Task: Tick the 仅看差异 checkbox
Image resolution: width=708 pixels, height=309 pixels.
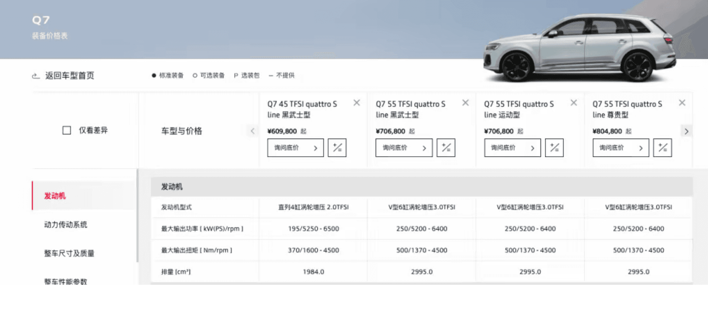Action: pos(67,130)
